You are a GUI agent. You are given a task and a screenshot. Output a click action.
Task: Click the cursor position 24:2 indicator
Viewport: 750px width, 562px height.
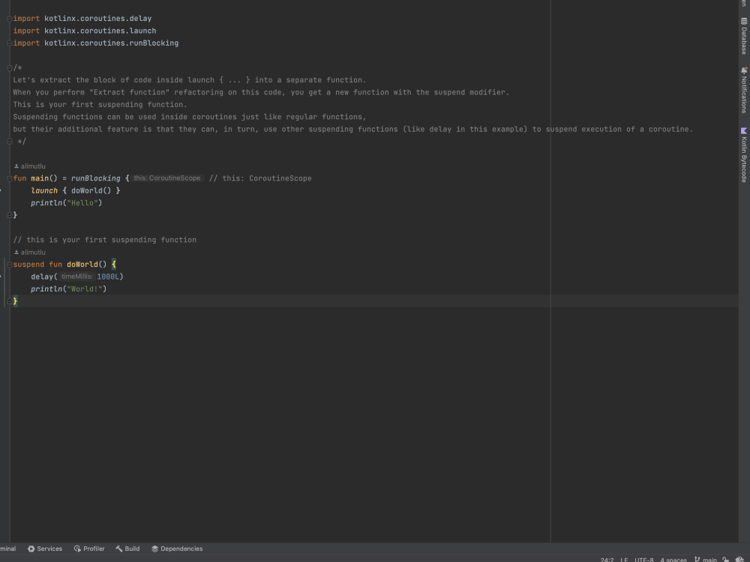(x=607, y=560)
